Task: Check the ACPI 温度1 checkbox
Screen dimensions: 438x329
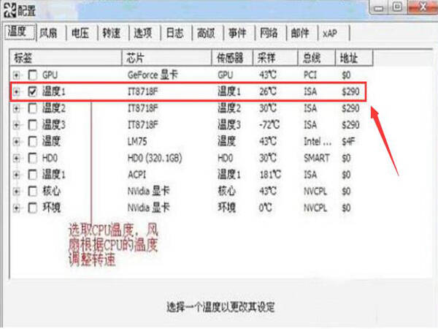Action: (x=33, y=175)
